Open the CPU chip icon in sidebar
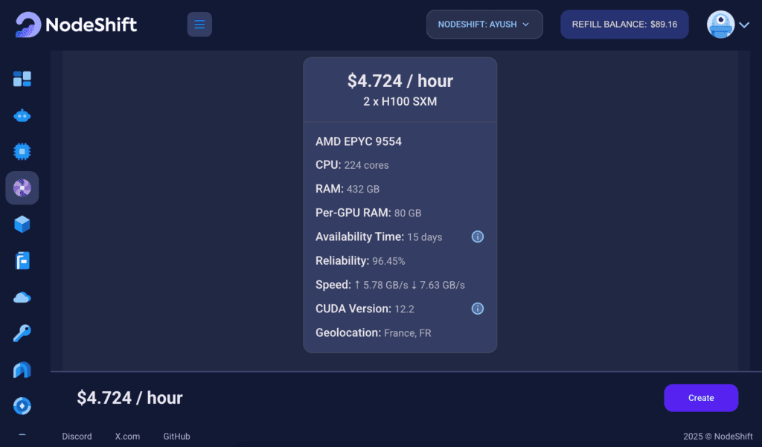Screen dimensions: 762x447 (22, 152)
